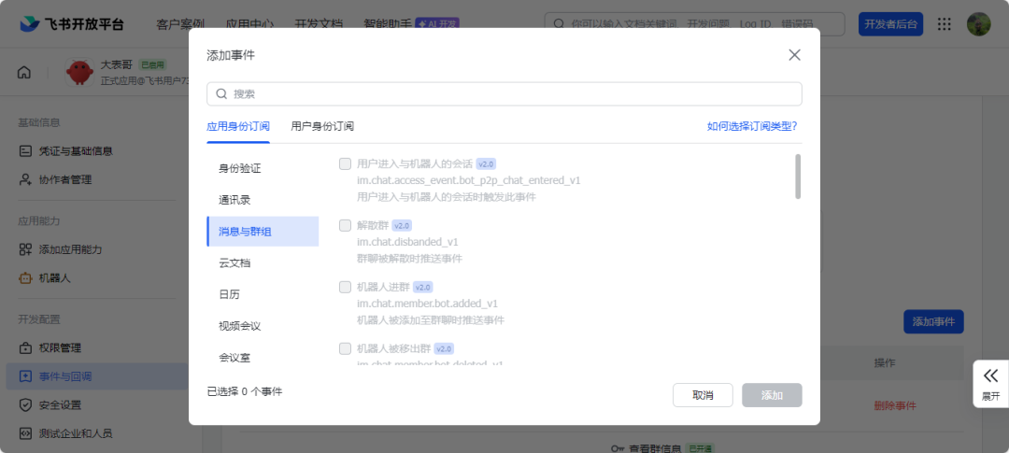Image resolution: width=1009 pixels, height=453 pixels.
Task: Check the 机器人进群 event checkbox
Action: [345, 287]
